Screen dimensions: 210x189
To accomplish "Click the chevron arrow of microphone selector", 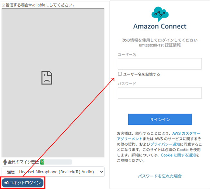I will click(x=100, y=172).
